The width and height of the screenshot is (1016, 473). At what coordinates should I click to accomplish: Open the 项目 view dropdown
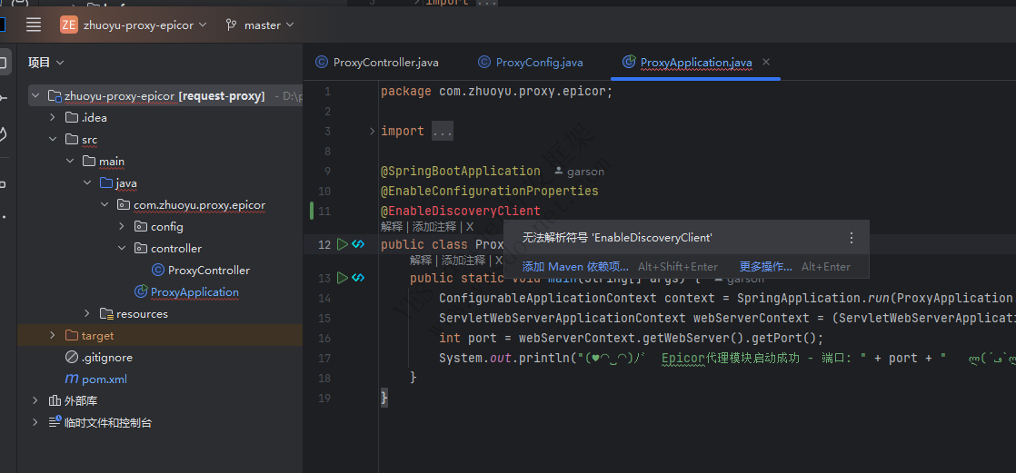45,63
